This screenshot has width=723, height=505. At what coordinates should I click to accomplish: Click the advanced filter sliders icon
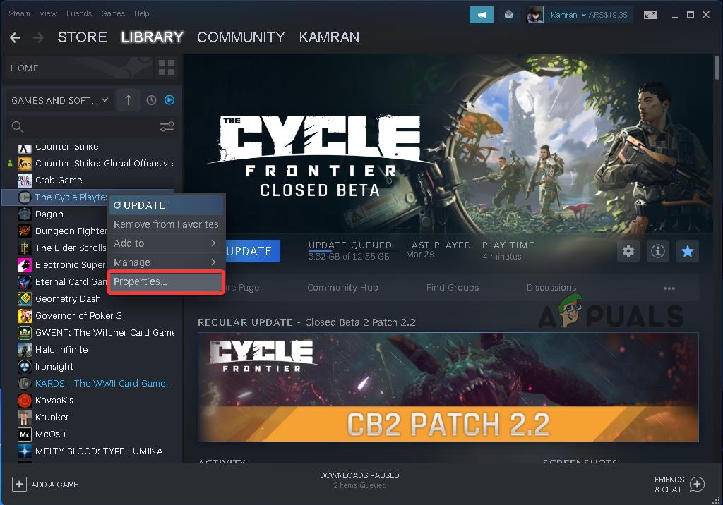pyautogui.click(x=167, y=127)
